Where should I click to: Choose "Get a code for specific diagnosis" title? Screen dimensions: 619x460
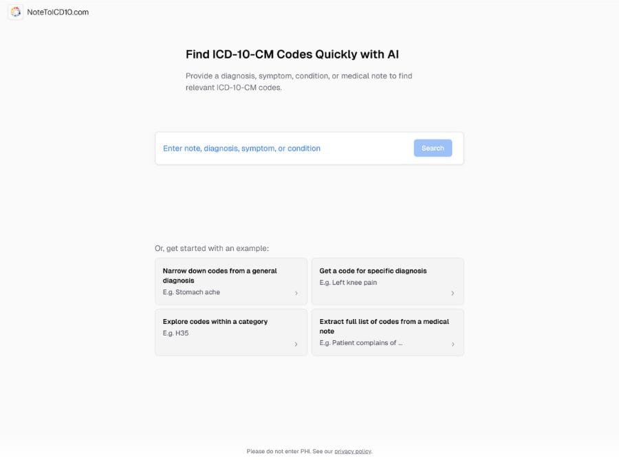tap(373, 271)
